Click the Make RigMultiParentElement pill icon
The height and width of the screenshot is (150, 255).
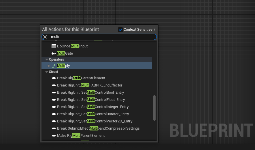coord(54,136)
